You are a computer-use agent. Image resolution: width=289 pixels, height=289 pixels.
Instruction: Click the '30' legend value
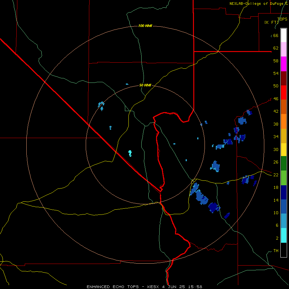[x=276, y=149]
